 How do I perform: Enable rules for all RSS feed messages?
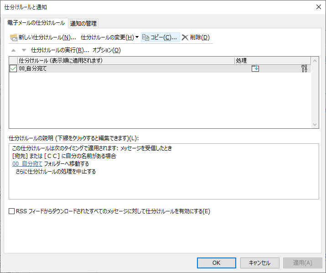(x=12, y=211)
